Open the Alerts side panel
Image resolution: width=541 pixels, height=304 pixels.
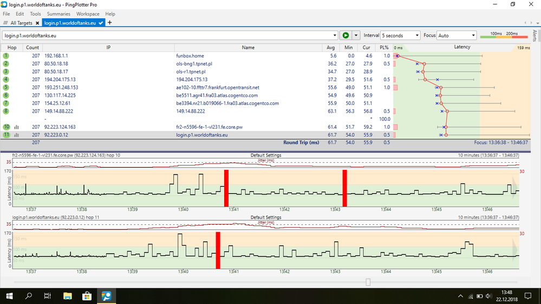[x=535, y=36]
